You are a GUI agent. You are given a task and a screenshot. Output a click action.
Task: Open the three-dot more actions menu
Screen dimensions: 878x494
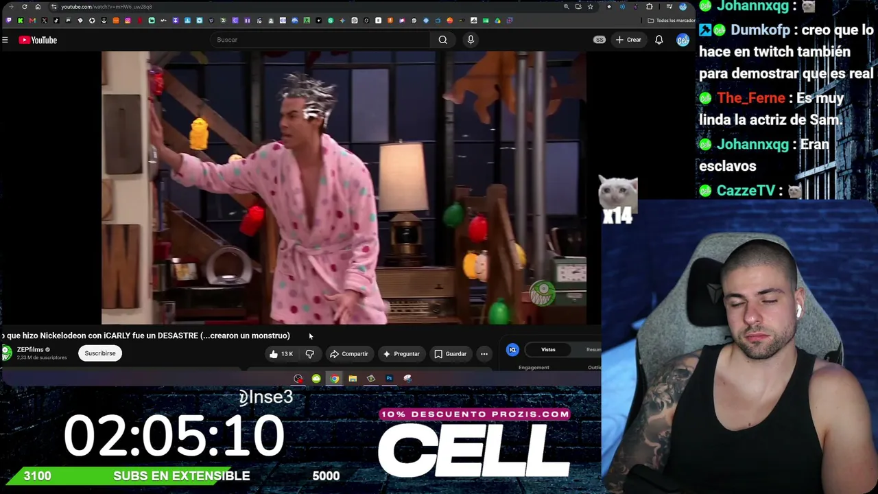point(484,354)
